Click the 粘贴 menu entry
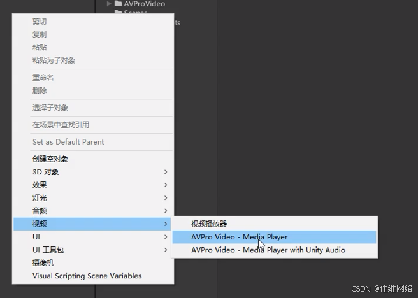Viewport: 418px width, 298px height. (93, 47)
